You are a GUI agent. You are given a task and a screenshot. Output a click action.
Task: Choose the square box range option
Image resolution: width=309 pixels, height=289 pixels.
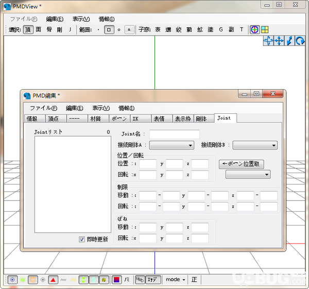click(x=109, y=30)
